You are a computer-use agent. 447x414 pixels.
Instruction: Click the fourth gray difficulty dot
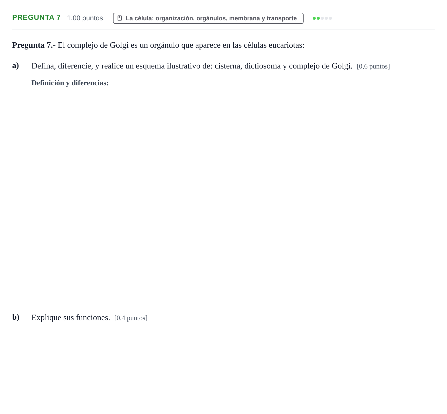[x=326, y=18]
